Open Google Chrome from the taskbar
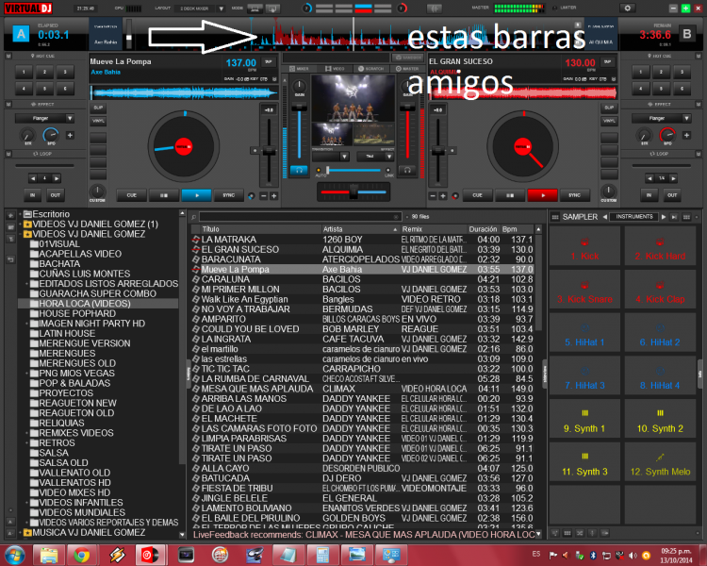The width and height of the screenshot is (707, 566). click(82, 555)
